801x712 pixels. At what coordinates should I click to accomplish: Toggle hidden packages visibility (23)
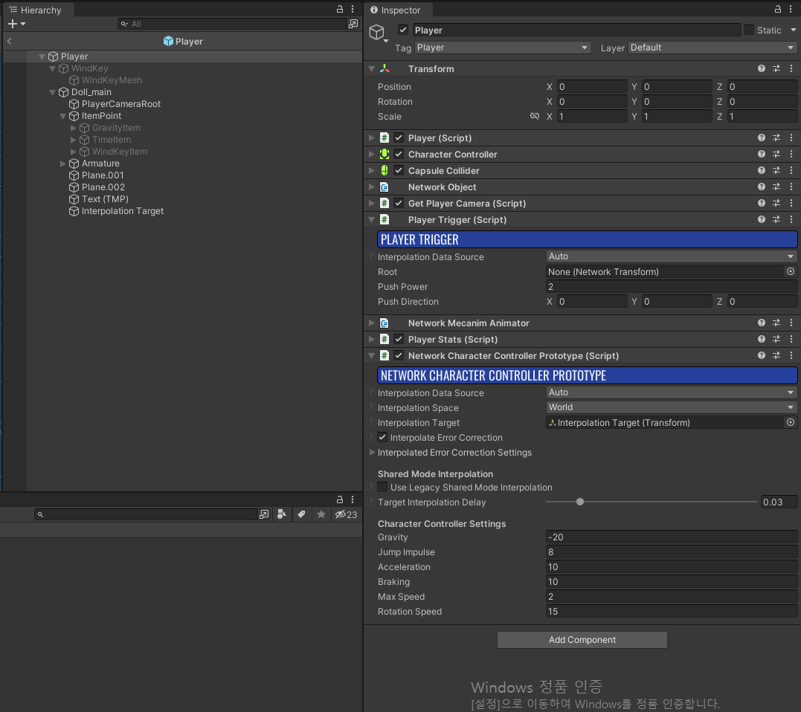(x=346, y=514)
